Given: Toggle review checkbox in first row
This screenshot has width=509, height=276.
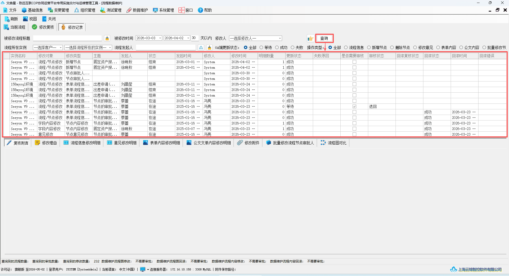Looking at the screenshot, I should click(x=354, y=62).
